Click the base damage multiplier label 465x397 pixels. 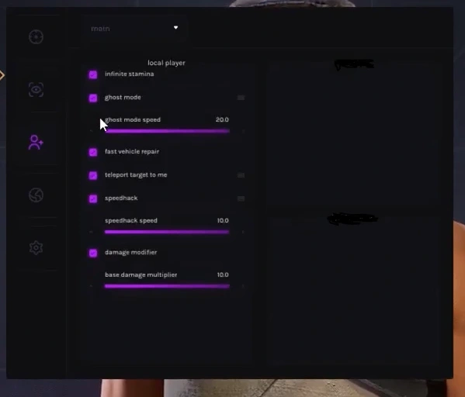point(141,275)
